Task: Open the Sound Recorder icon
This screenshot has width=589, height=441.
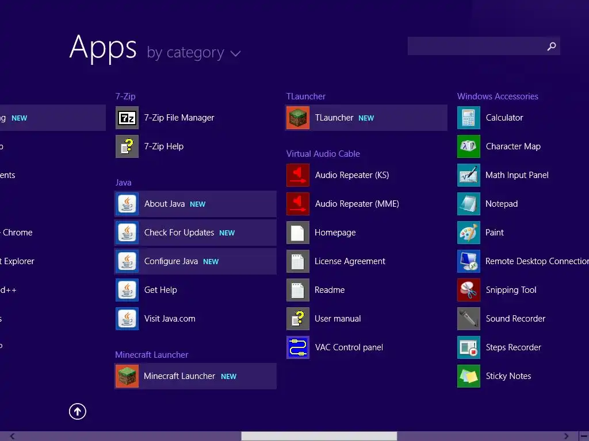Action: pyautogui.click(x=469, y=319)
